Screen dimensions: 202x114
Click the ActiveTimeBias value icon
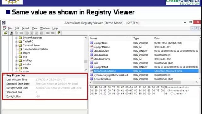click(92, 79)
